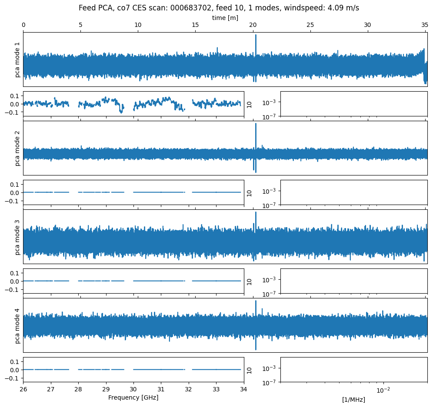Click the "pca mode 1" y-axis label
This screenshot has width=433, height=407.
17,60
